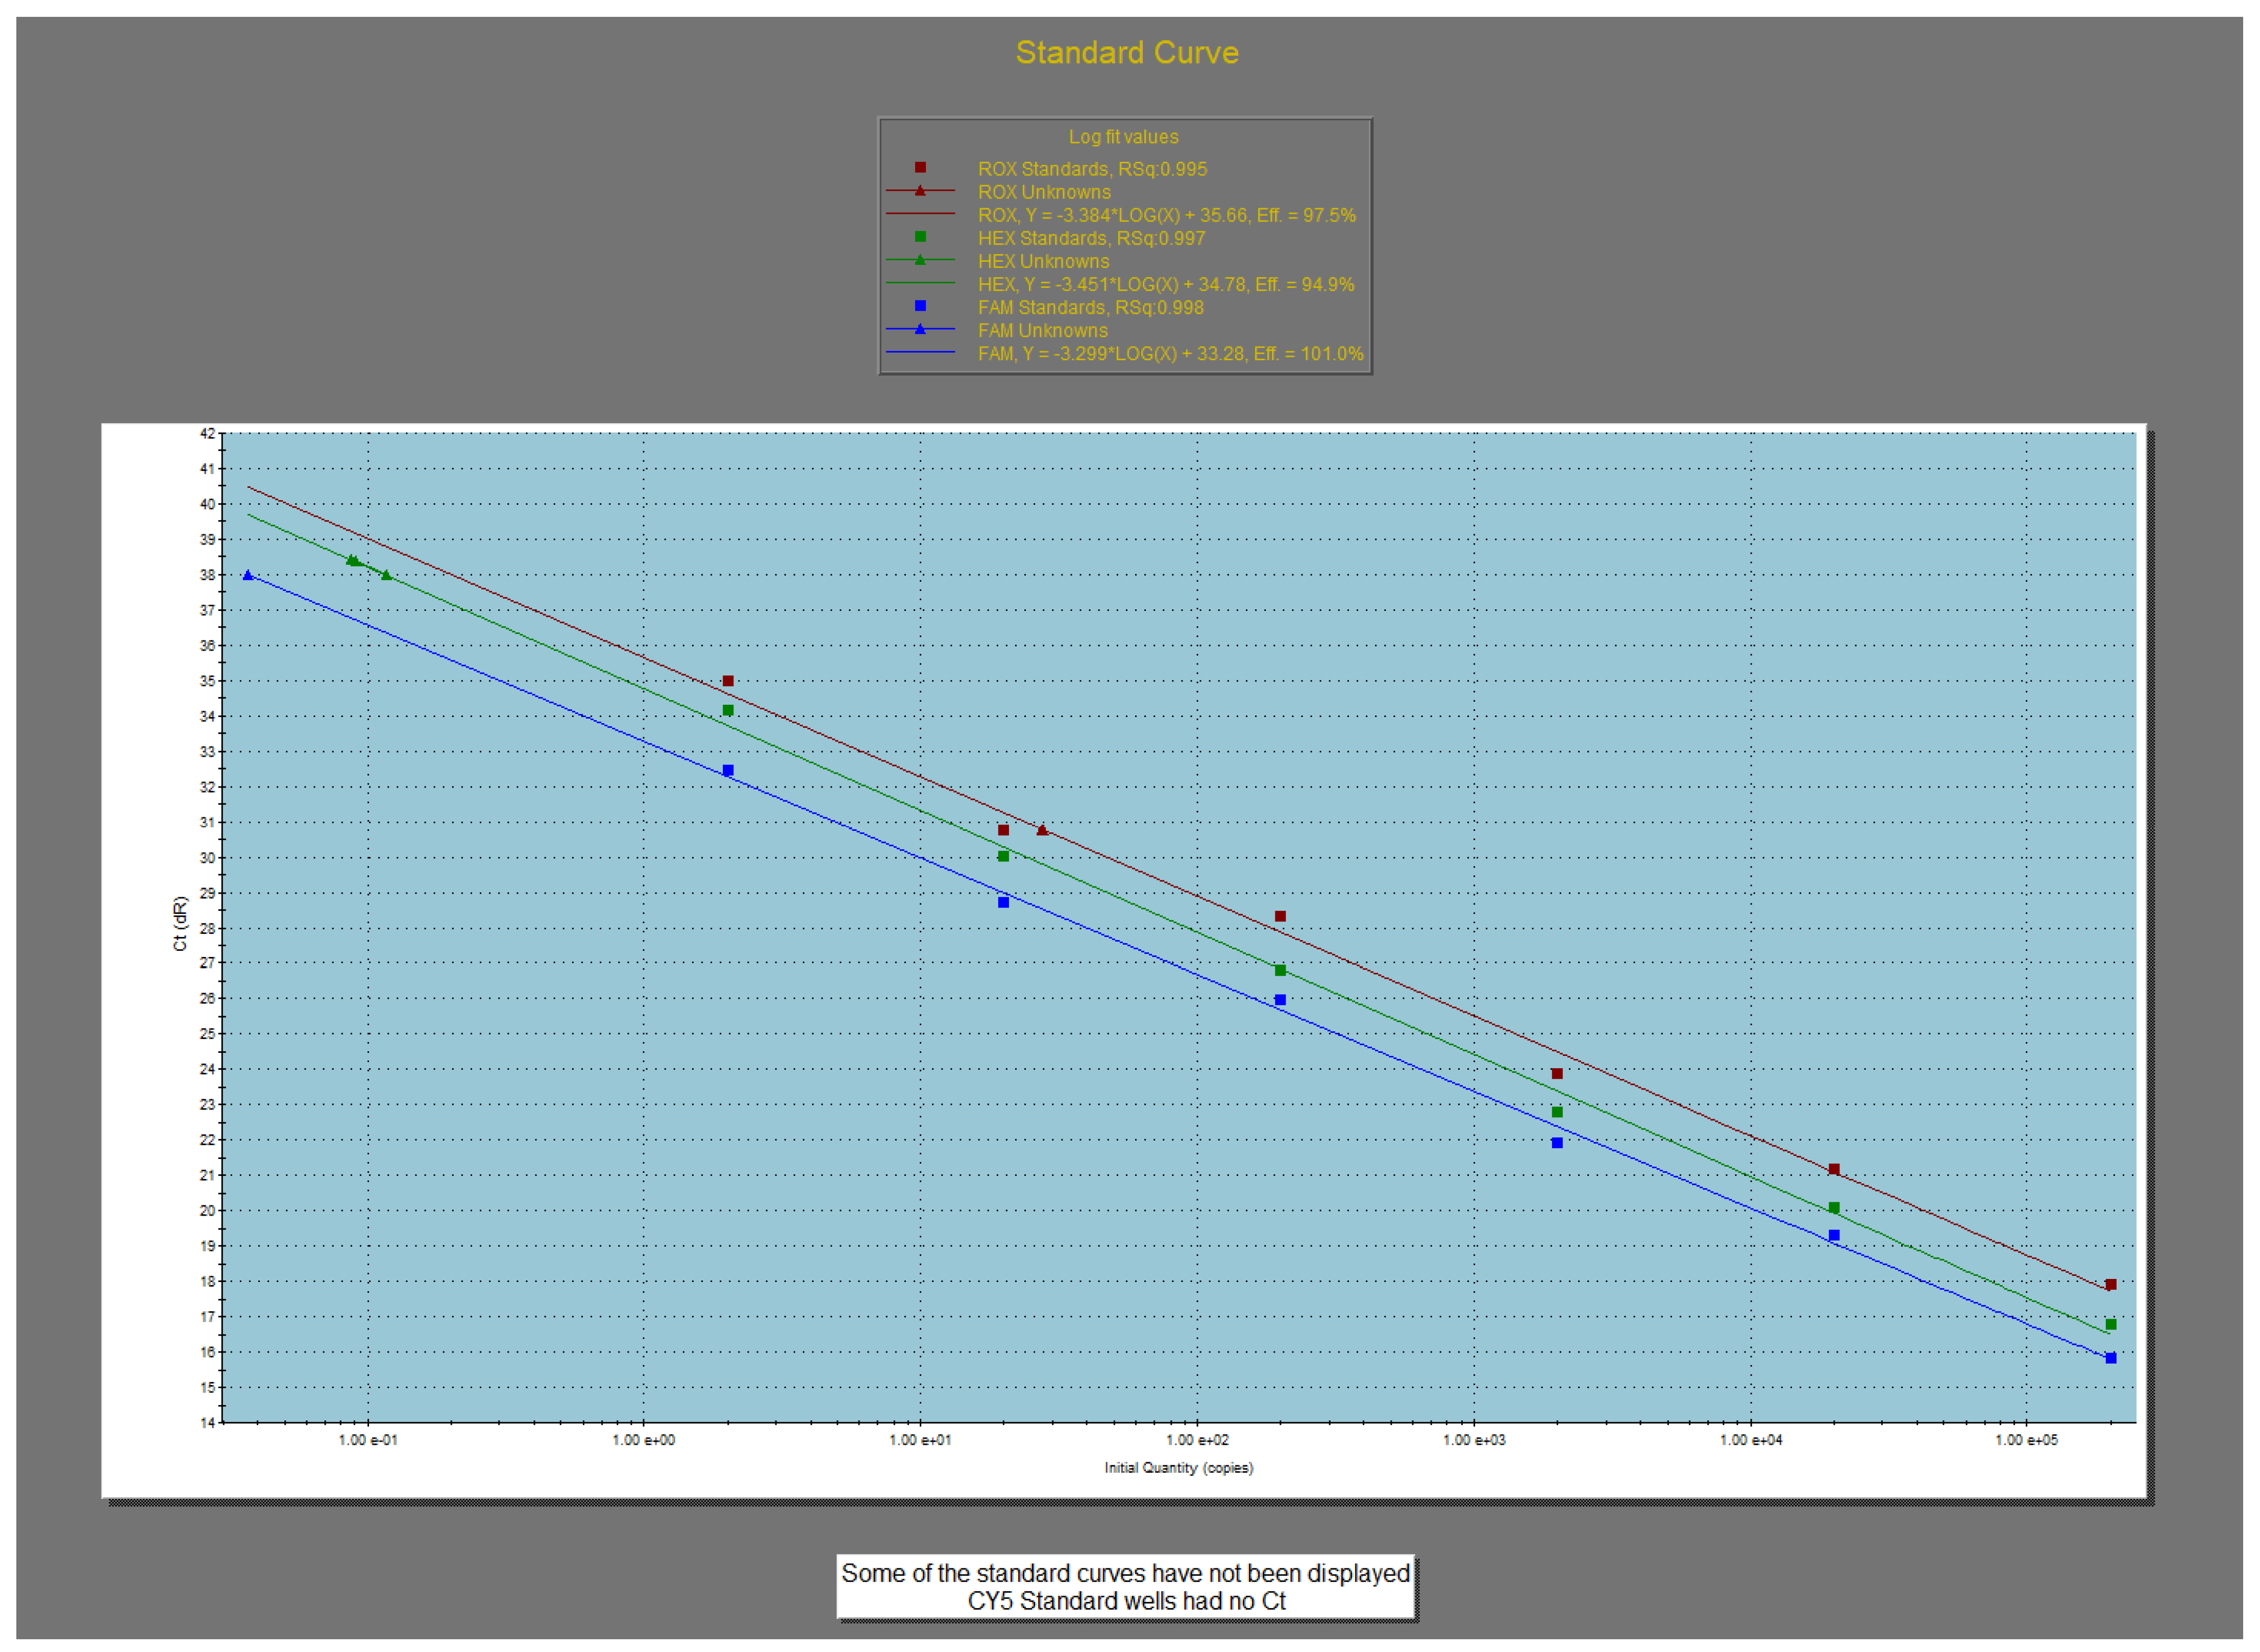Click the ROX Unknowns triangle legend icon
2260x1652 pixels.
pyautogui.click(x=920, y=191)
